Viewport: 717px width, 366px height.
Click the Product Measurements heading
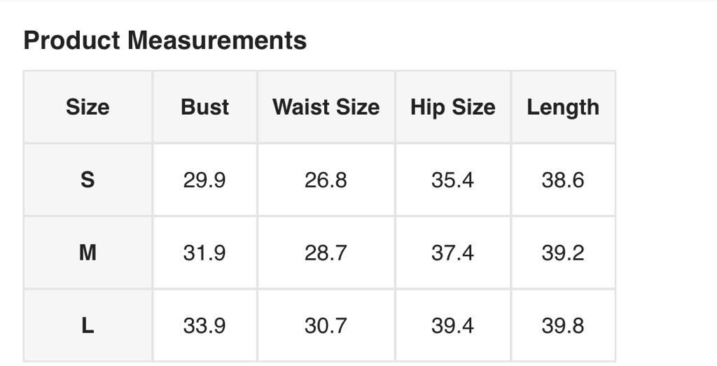pos(165,41)
